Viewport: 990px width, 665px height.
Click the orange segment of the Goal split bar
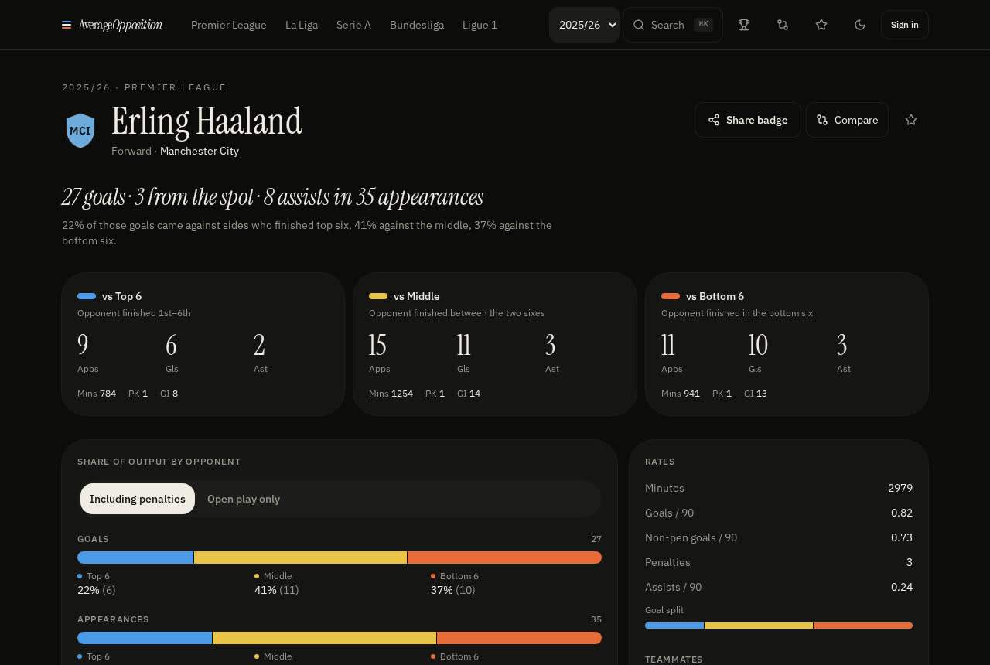click(863, 626)
